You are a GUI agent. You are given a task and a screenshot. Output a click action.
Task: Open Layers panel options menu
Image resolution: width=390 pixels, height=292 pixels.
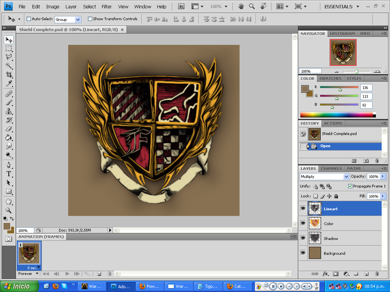(384, 168)
